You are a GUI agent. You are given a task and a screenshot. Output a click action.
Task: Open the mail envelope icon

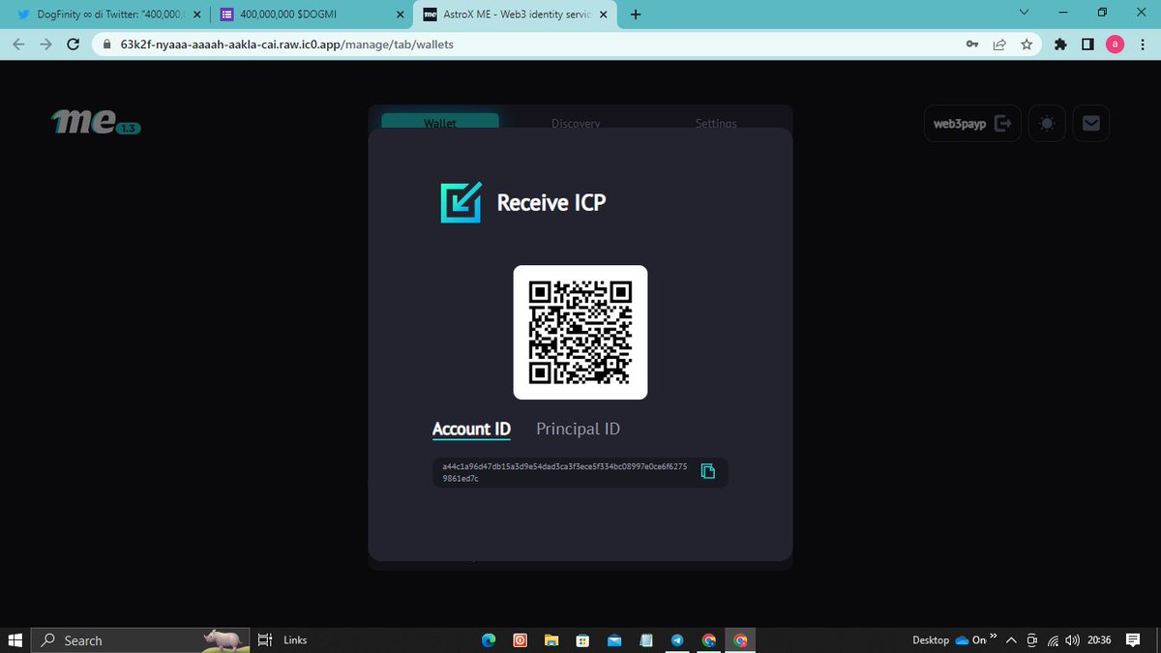[1090, 123]
